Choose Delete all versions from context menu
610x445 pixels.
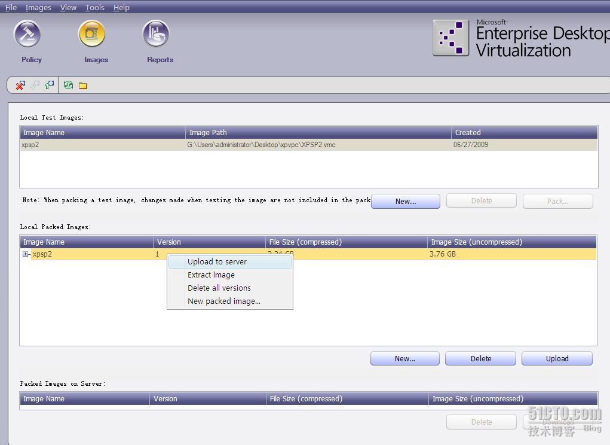229,288
